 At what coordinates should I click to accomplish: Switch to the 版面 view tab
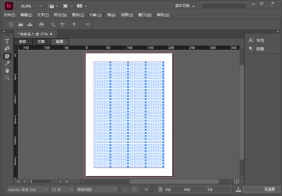pyautogui.click(x=60, y=42)
